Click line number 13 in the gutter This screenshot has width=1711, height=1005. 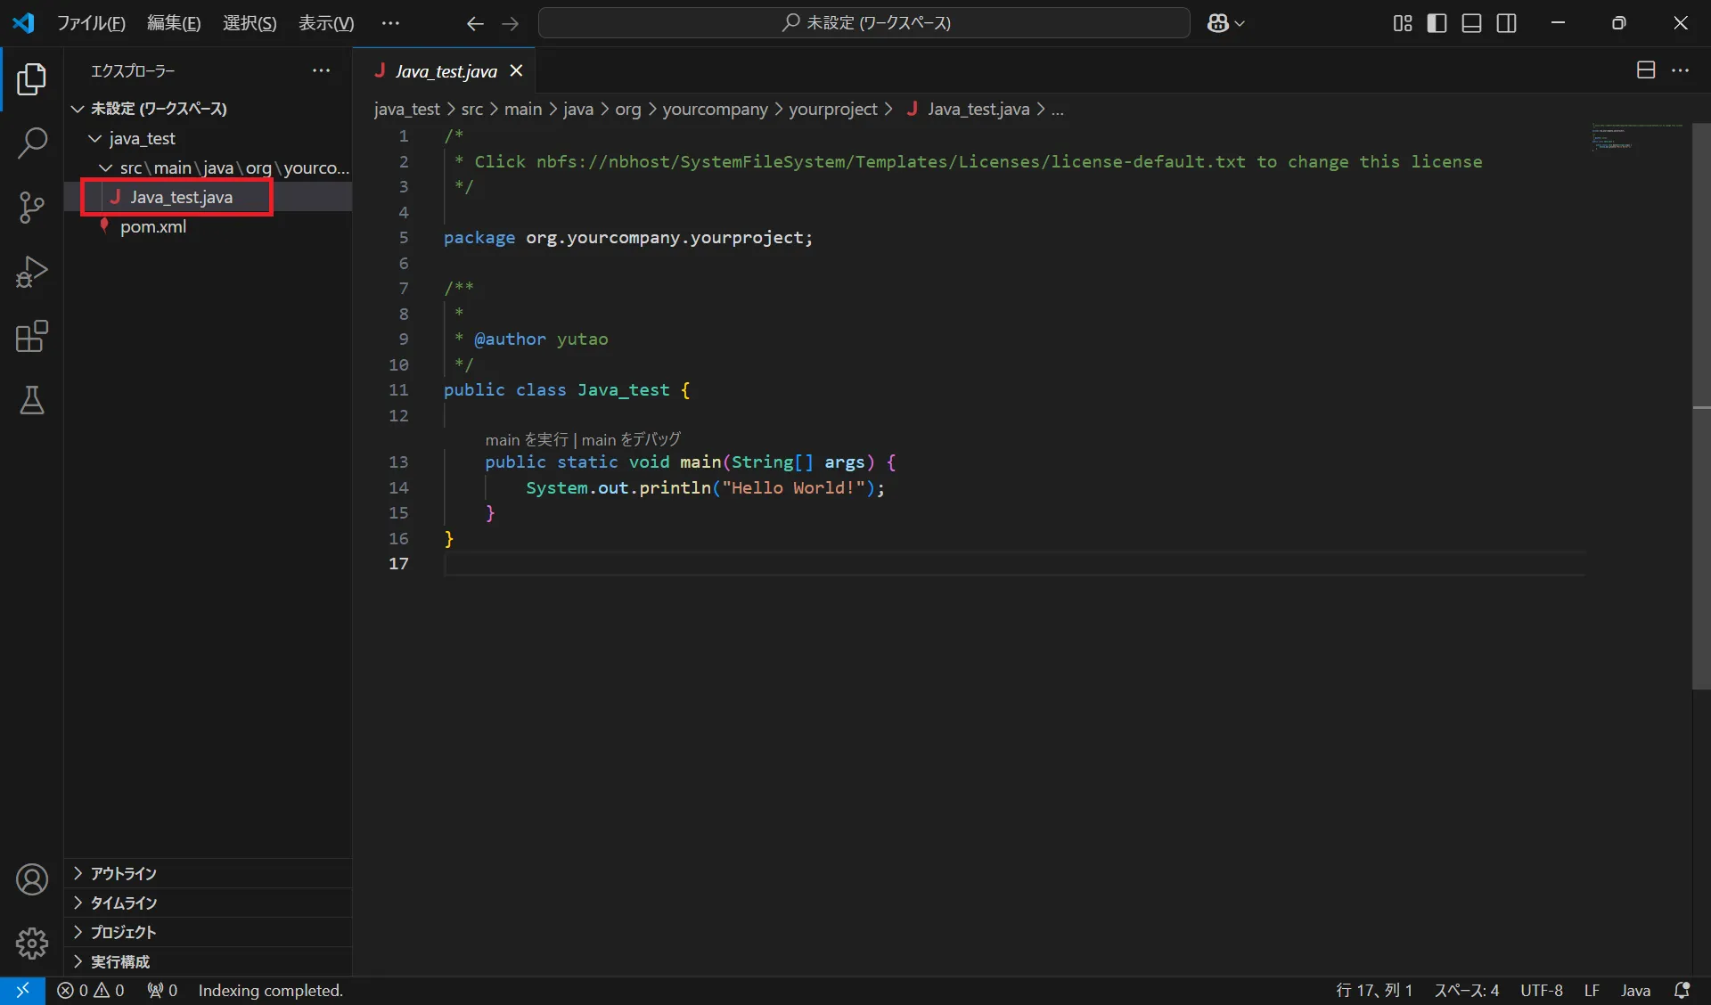398,462
